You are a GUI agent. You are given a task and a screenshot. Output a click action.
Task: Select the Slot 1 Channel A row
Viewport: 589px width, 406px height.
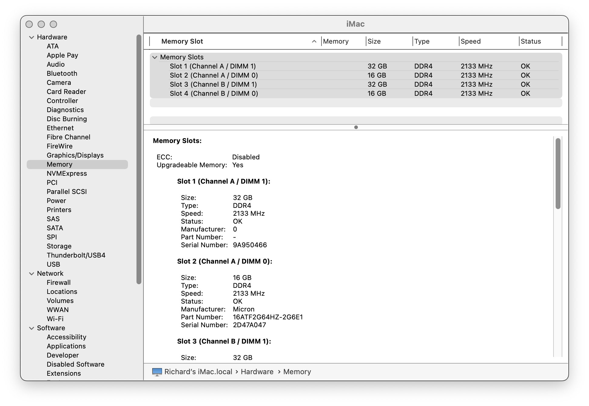[213, 66]
